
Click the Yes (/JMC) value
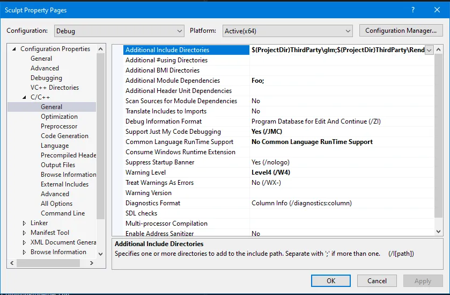pos(267,132)
